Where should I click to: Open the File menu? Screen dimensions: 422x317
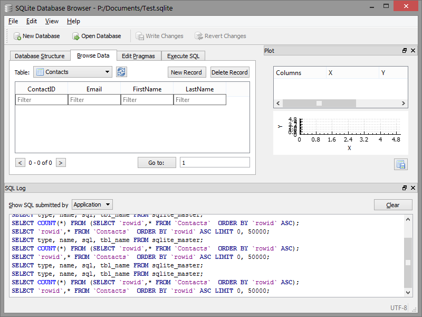point(13,21)
